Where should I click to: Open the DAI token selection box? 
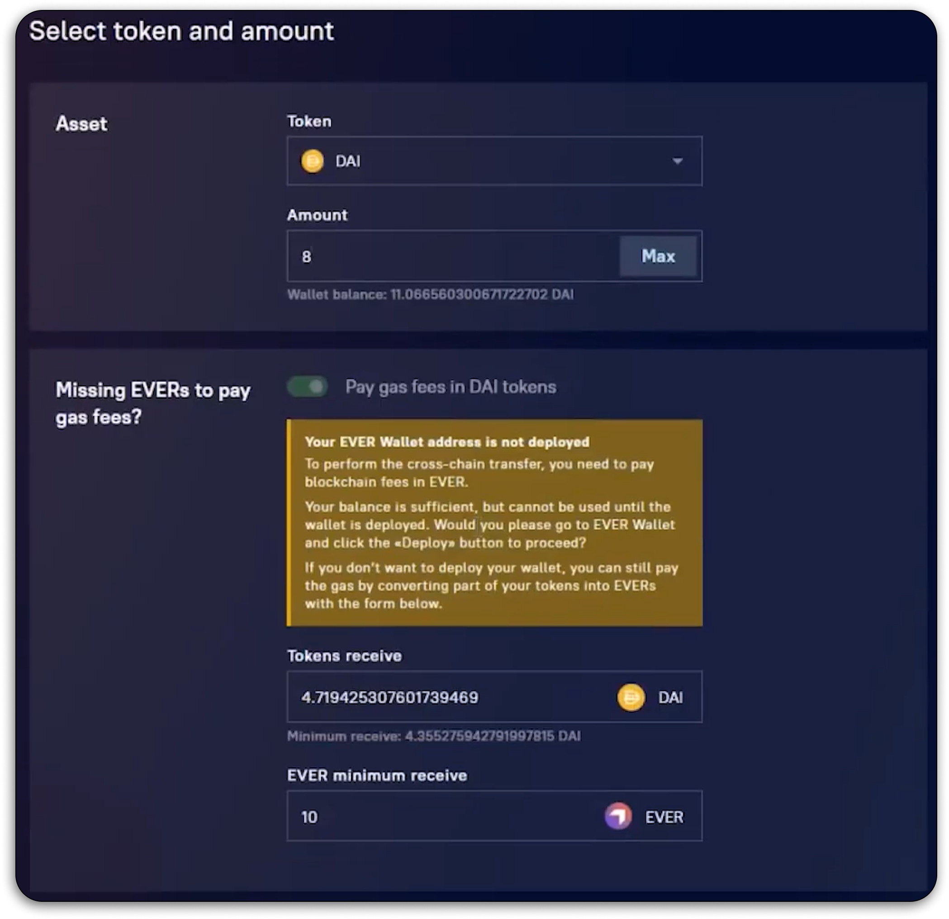[x=494, y=161]
